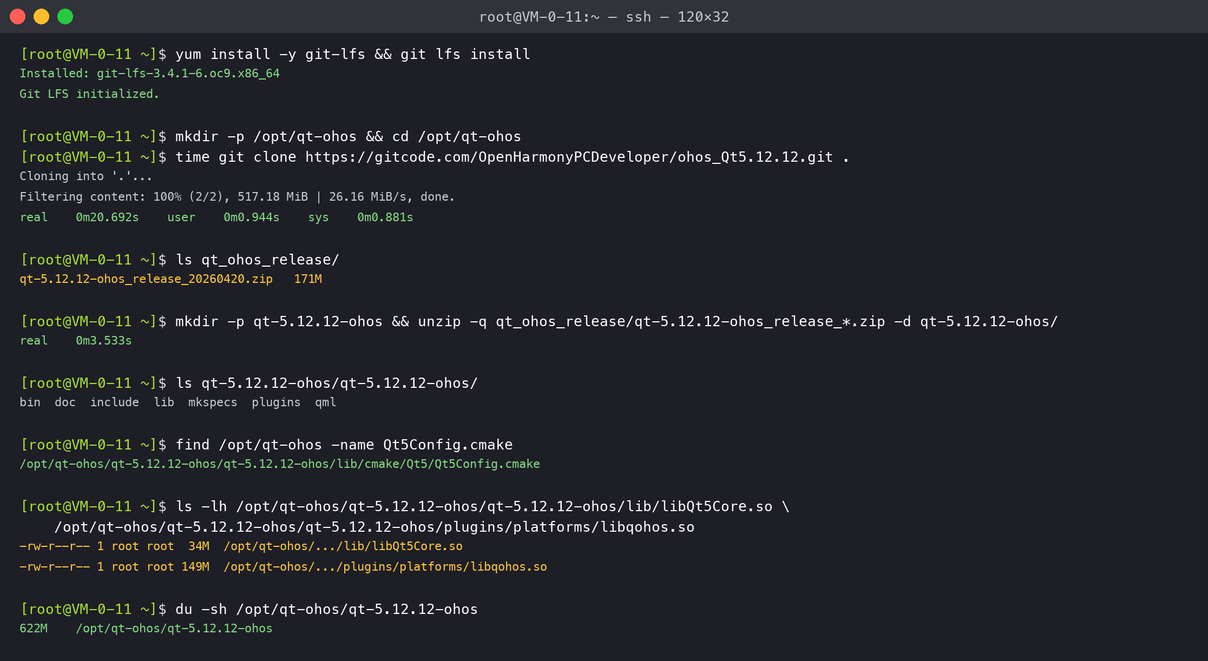Click the 'user 0m0.944s' timing value
Screen dimensions: 1208x661
(x=223, y=217)
